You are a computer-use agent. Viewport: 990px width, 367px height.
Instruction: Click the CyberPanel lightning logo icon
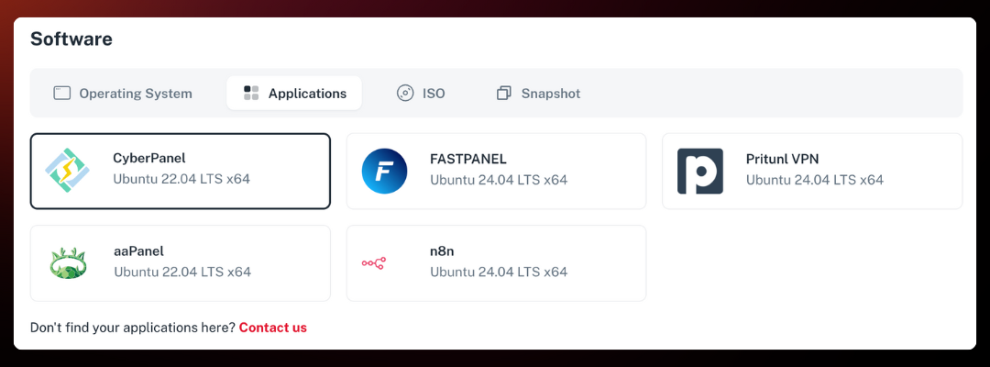click(x=68, y=171)
